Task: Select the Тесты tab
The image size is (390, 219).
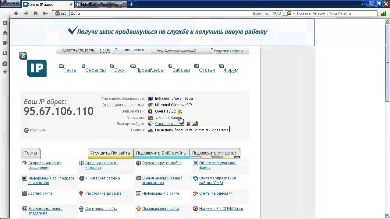Action: click(x=30, y=153)
